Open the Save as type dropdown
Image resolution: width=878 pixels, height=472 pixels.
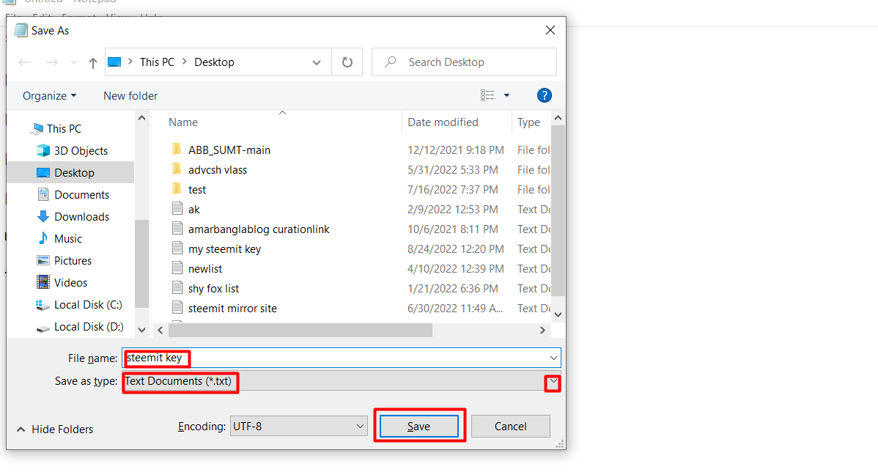[x=553, y=382]
